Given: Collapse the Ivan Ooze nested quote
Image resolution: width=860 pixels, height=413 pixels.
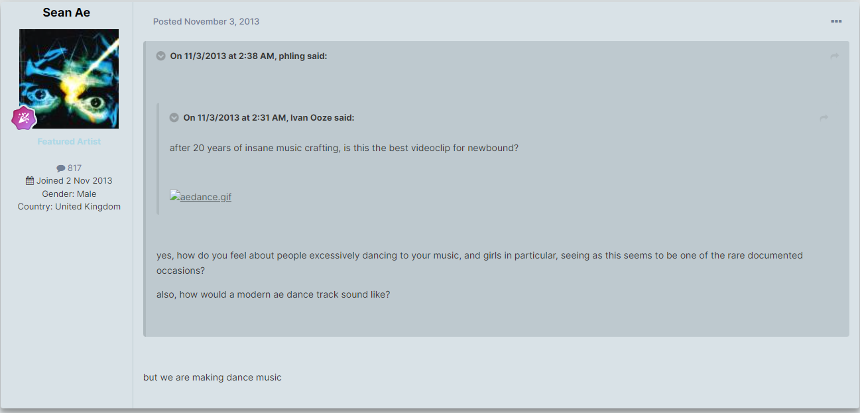Looking at the screenshot, I should (x=174, y=117).
